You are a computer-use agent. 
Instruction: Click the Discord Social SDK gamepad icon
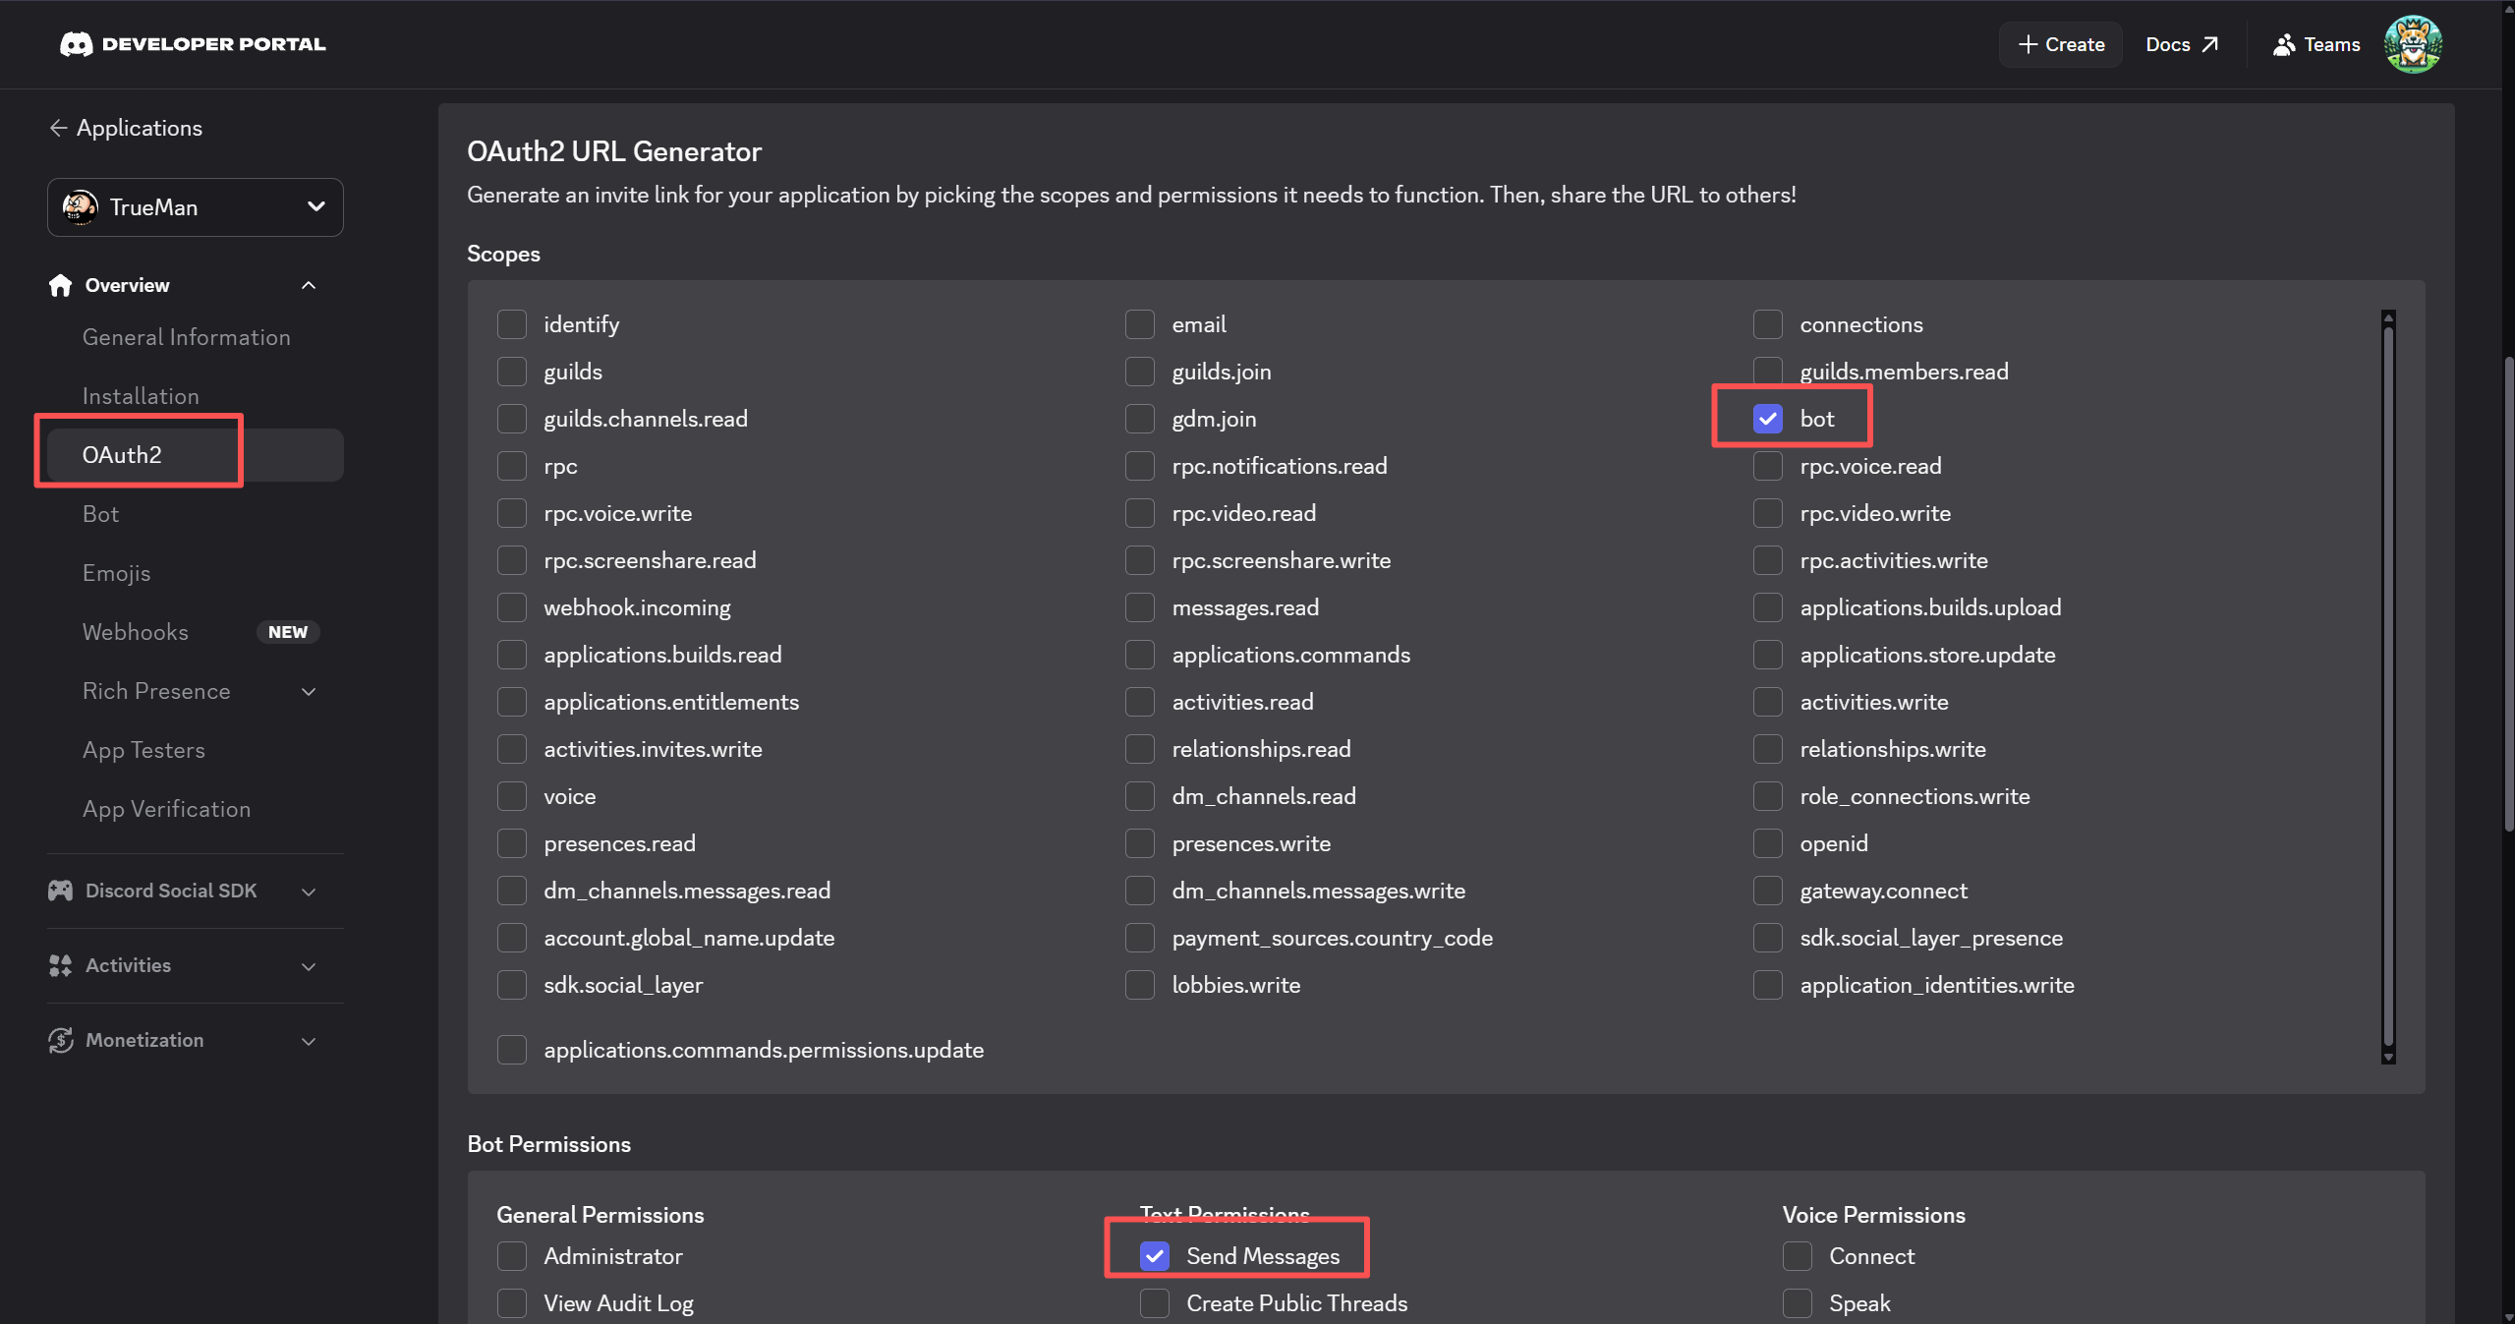[x=60, y=891]
